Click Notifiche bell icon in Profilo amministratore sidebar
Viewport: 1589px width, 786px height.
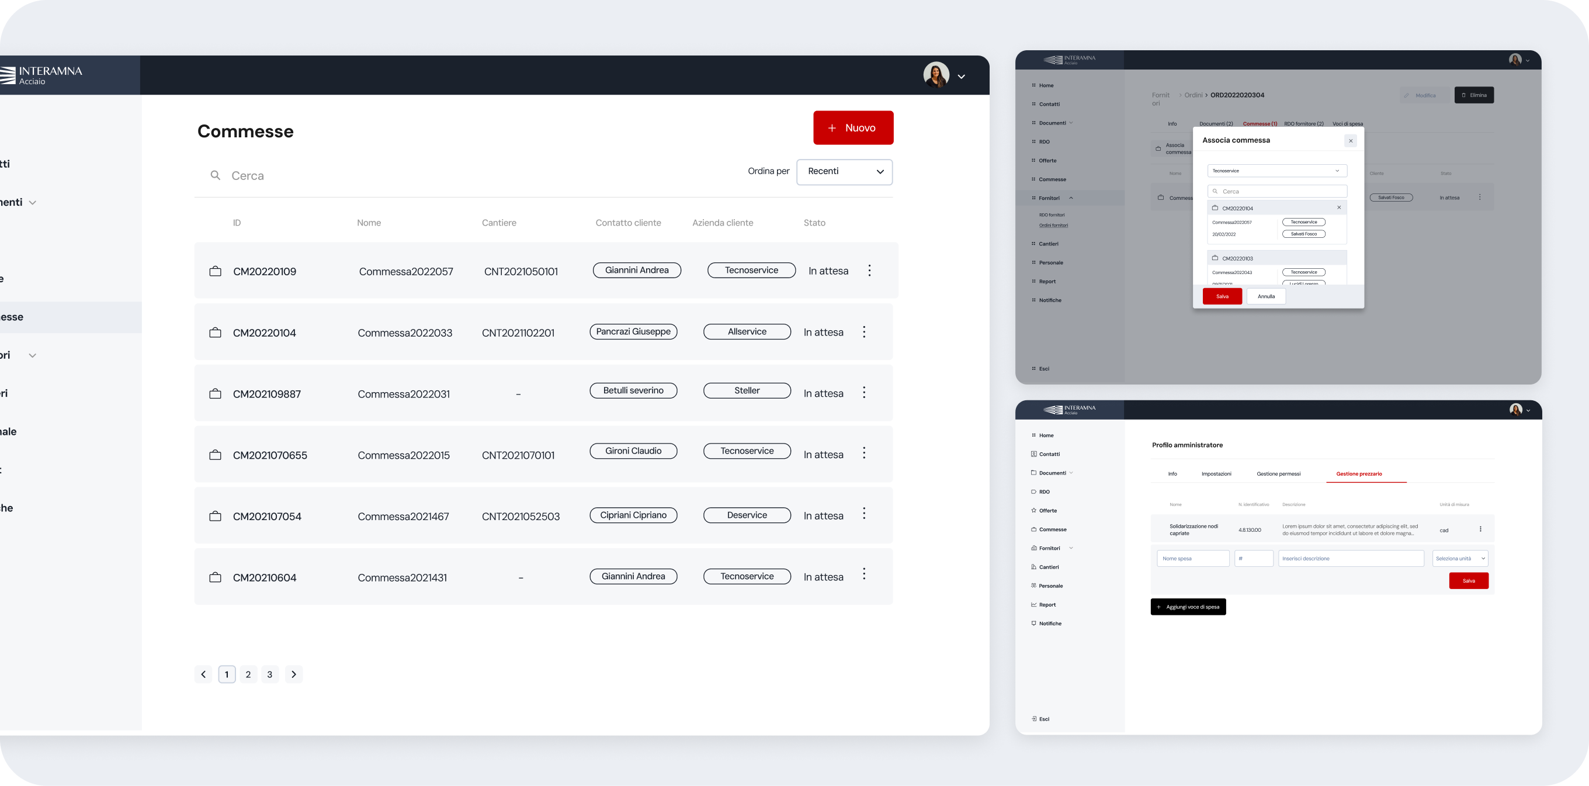coord(1034,623)
